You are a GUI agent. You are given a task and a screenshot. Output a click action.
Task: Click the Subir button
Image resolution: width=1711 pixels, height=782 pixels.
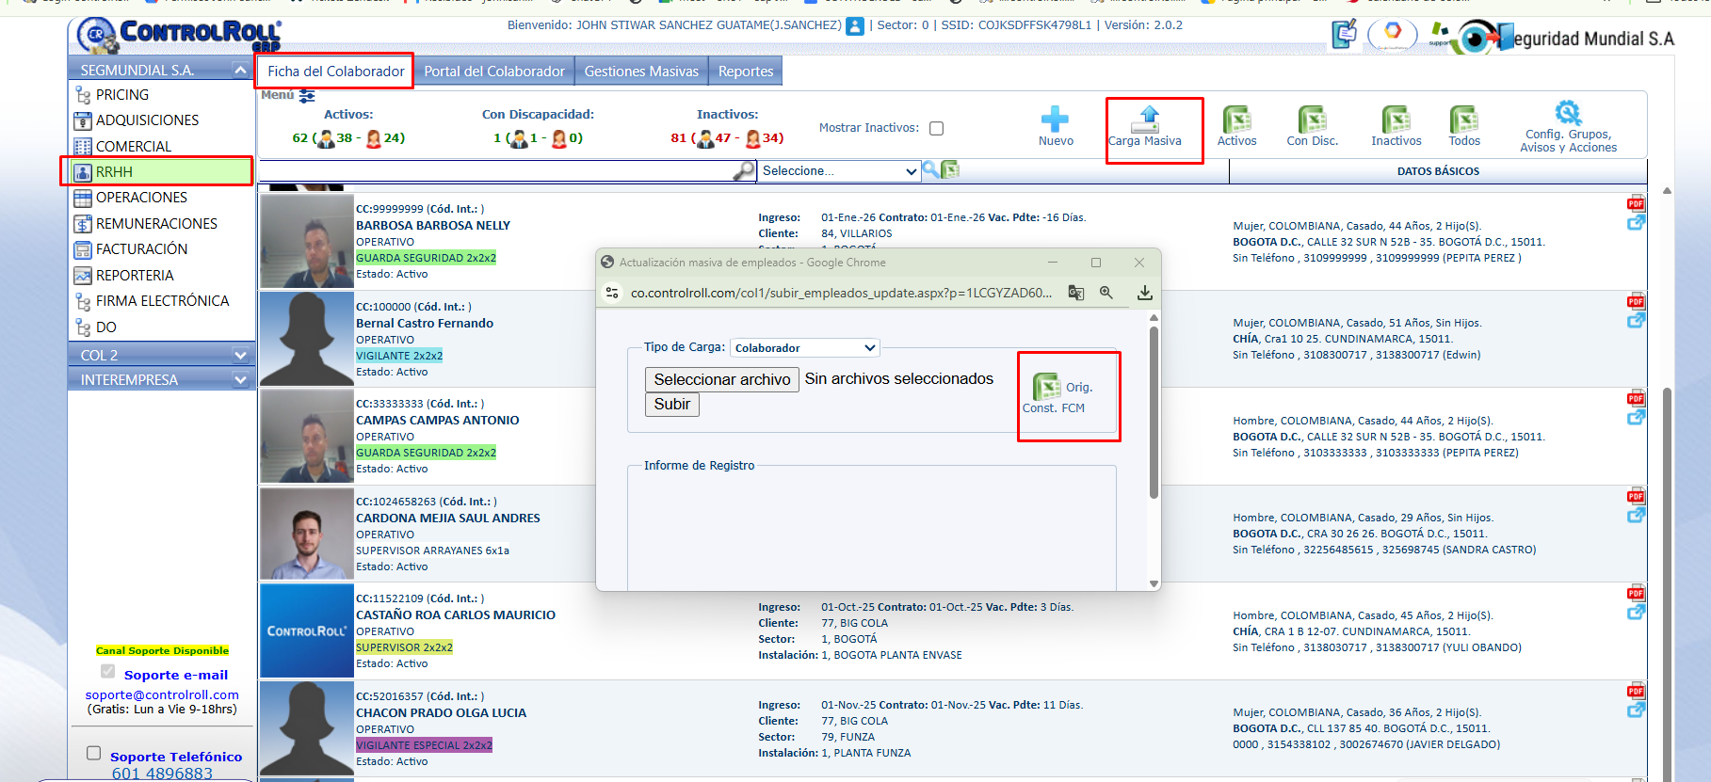[672, 405]
